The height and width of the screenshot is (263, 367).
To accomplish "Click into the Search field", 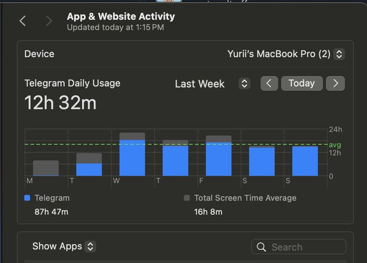I will tap(298, 247).
